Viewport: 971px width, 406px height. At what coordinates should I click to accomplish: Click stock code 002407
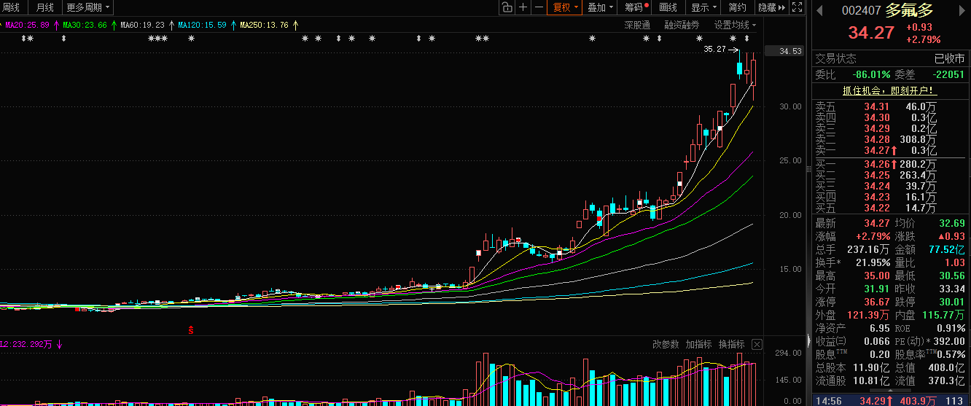click(x=861, y=11)
